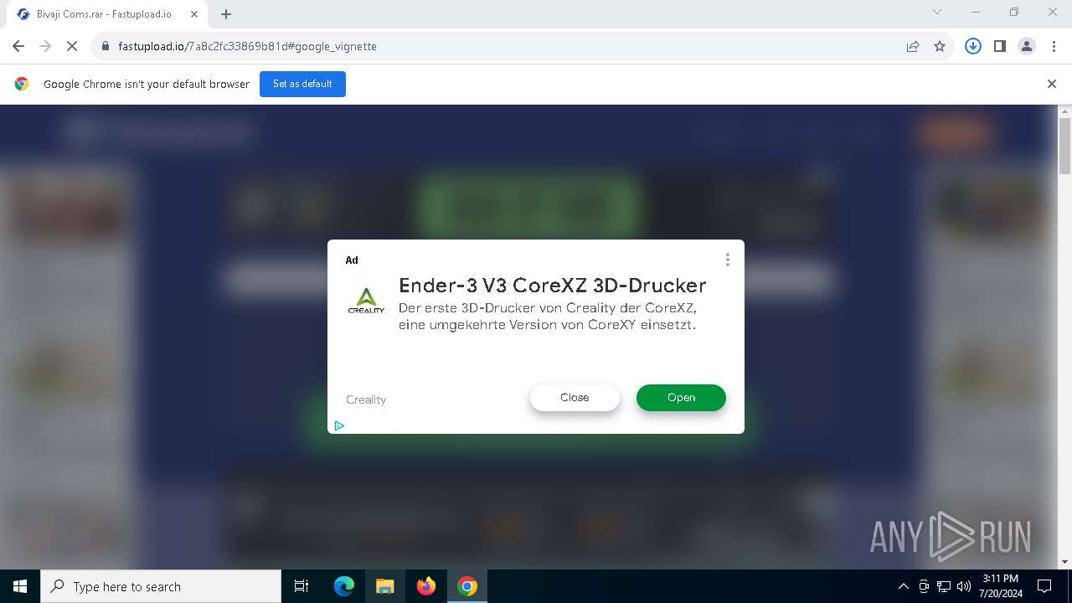Viewport: 1072px width, 603px height.
Task: Bookmark this tab with star icon
Action: click(940, 46)
